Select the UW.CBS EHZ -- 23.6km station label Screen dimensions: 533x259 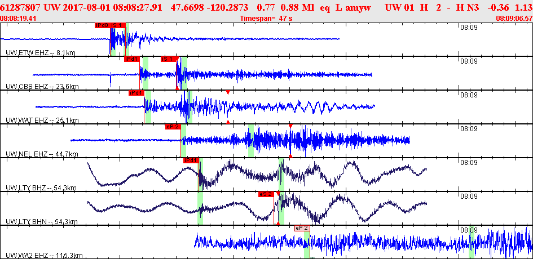coord(42,87)
